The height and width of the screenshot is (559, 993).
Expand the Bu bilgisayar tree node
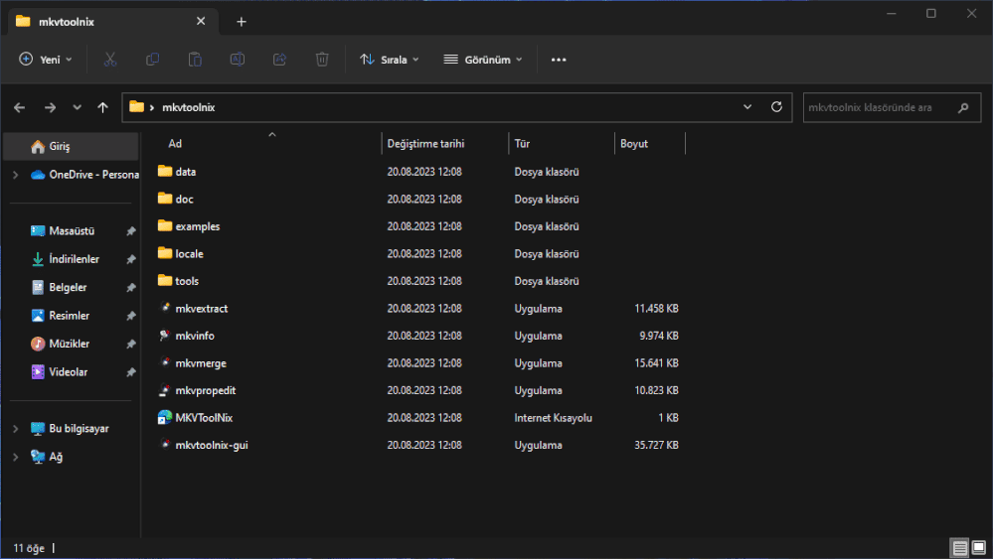[x=16, y=429]
